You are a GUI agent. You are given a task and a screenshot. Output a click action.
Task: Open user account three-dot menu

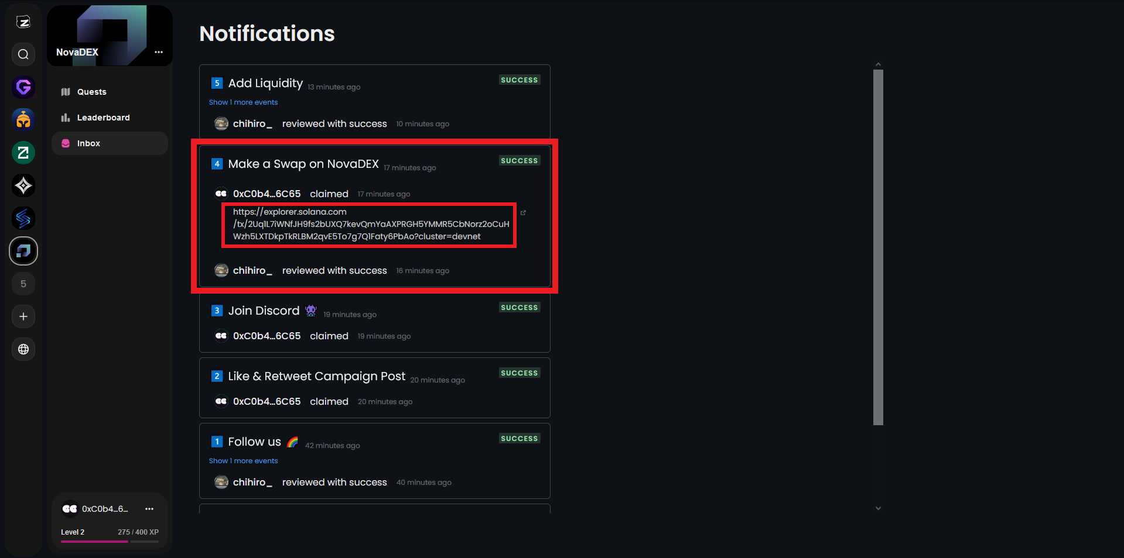pyautogui.click(x=149, y=509)
